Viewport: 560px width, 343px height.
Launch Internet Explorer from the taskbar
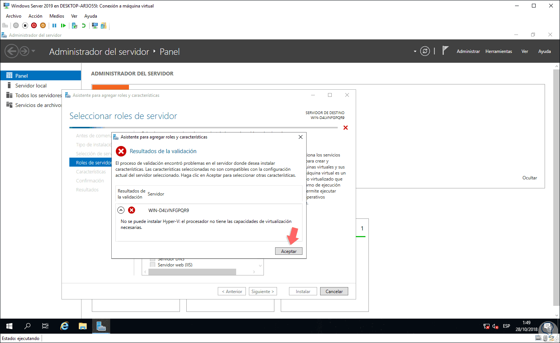[x=64, y=326]
